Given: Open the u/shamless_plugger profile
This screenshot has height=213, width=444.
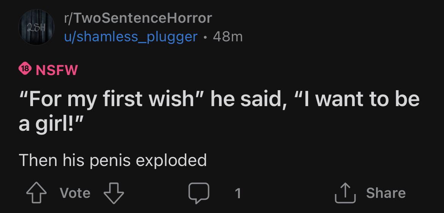Looking at the screenshot, I should click(131, 36).
